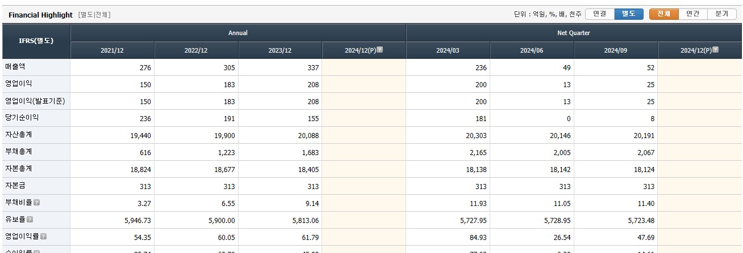Click the 자본금 row label
Viewport: 743px width, 253px height.
pyautogui.click(x=15, y=186)
